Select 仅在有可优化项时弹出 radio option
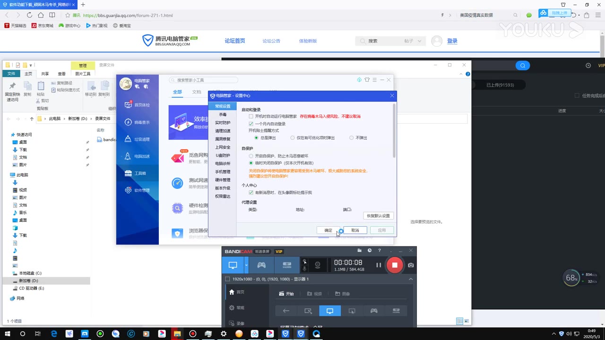Image resolution: width=605 pixels, height=340 pixels. pyautogui.click(x=293, y=138)
